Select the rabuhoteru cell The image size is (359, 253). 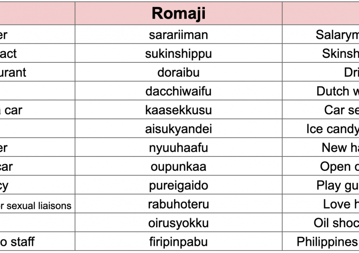(178, 204)
